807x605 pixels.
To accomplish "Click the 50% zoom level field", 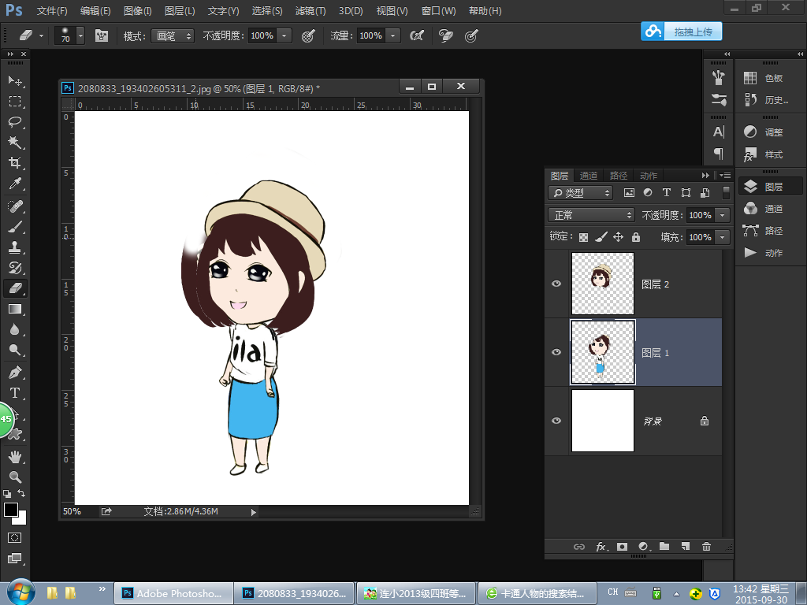I will 72,511.
